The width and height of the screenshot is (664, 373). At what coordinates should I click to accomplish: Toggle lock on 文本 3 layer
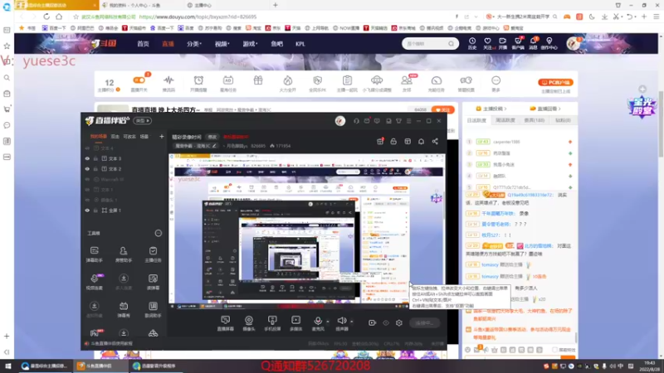click(95, 158)
